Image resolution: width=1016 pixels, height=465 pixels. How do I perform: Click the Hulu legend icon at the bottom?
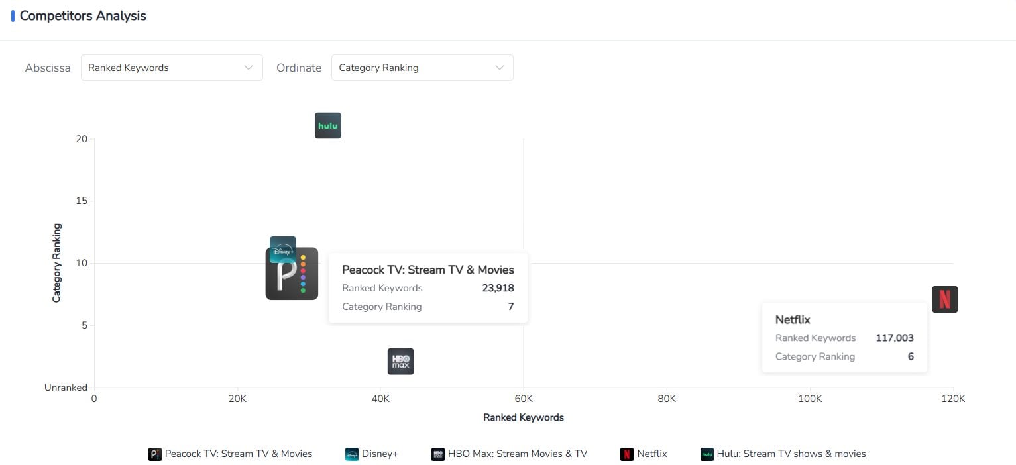coord(706,454)
